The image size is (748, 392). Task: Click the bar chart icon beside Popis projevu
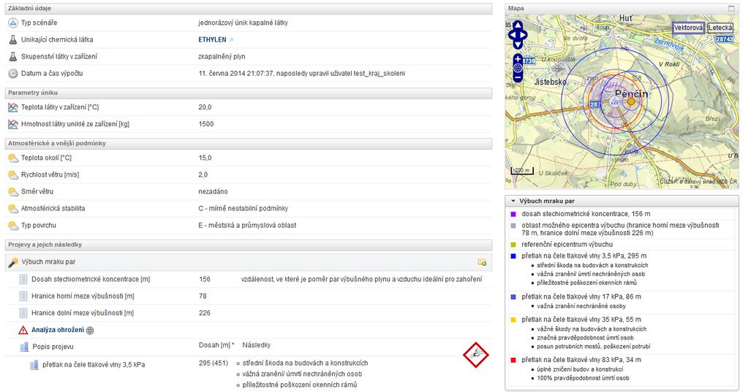24,347
